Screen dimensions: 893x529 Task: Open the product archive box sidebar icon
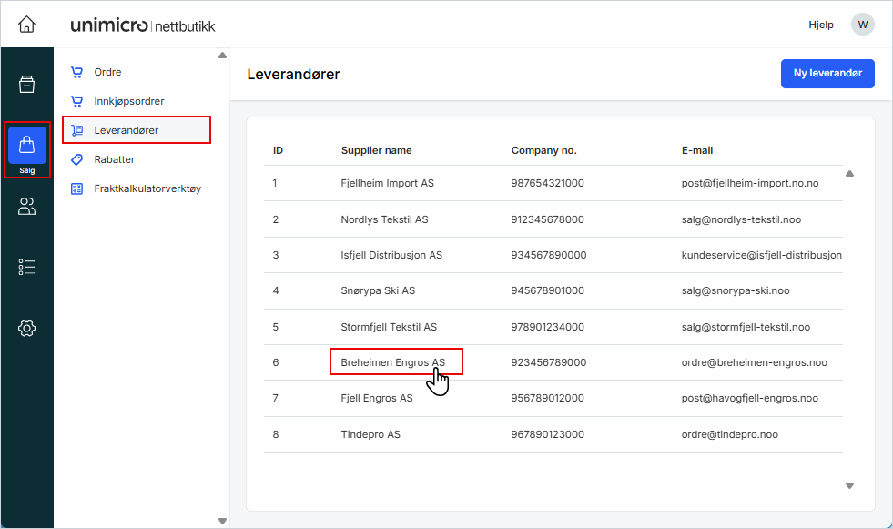pos(26,85)
